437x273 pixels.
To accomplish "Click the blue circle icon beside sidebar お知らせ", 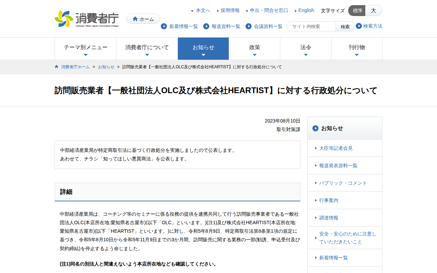I will click(315, 128).
